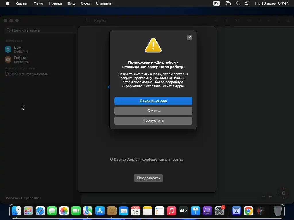Click the window tiling icon in the menu bar
The height and width of the screenshot is (220, 294).
[228, 3]
